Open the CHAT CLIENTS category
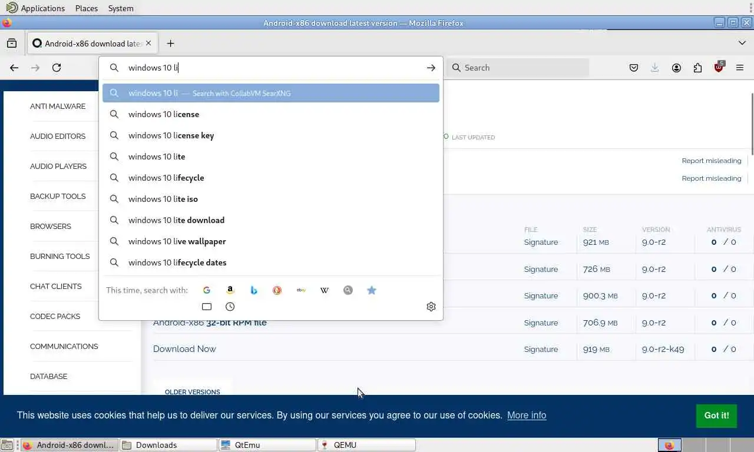The width and height of the screenshot is (754, 452). coord(56,287)
